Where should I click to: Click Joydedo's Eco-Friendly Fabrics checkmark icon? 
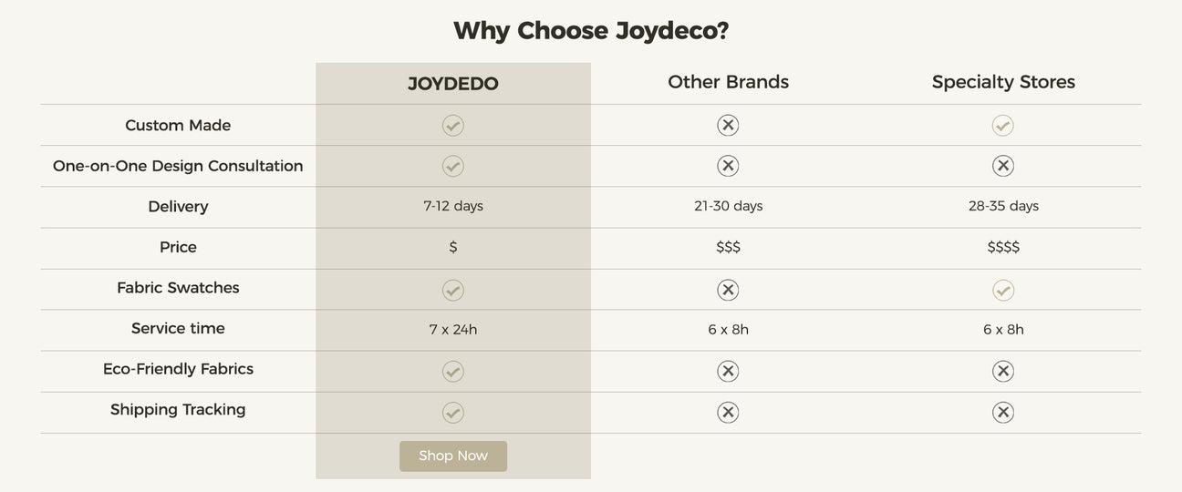pyautogui.click(x=453, y=372)
